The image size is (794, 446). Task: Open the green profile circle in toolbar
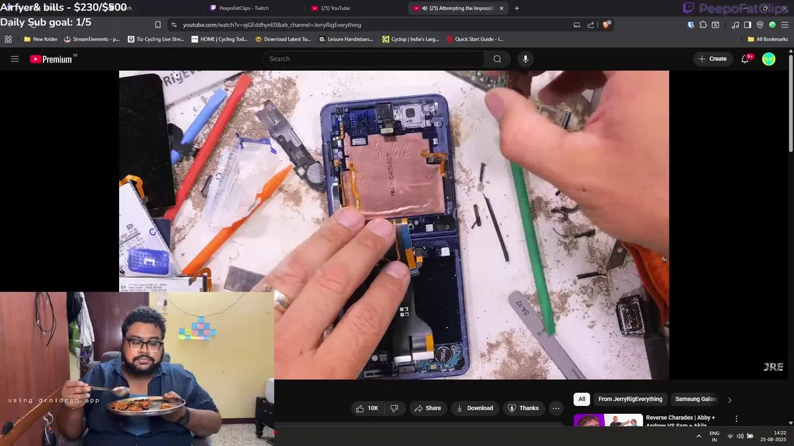pyautogui.click(x=772, y=25)
